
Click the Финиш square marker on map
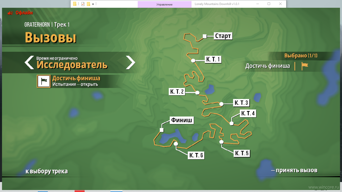click(161, 130)
